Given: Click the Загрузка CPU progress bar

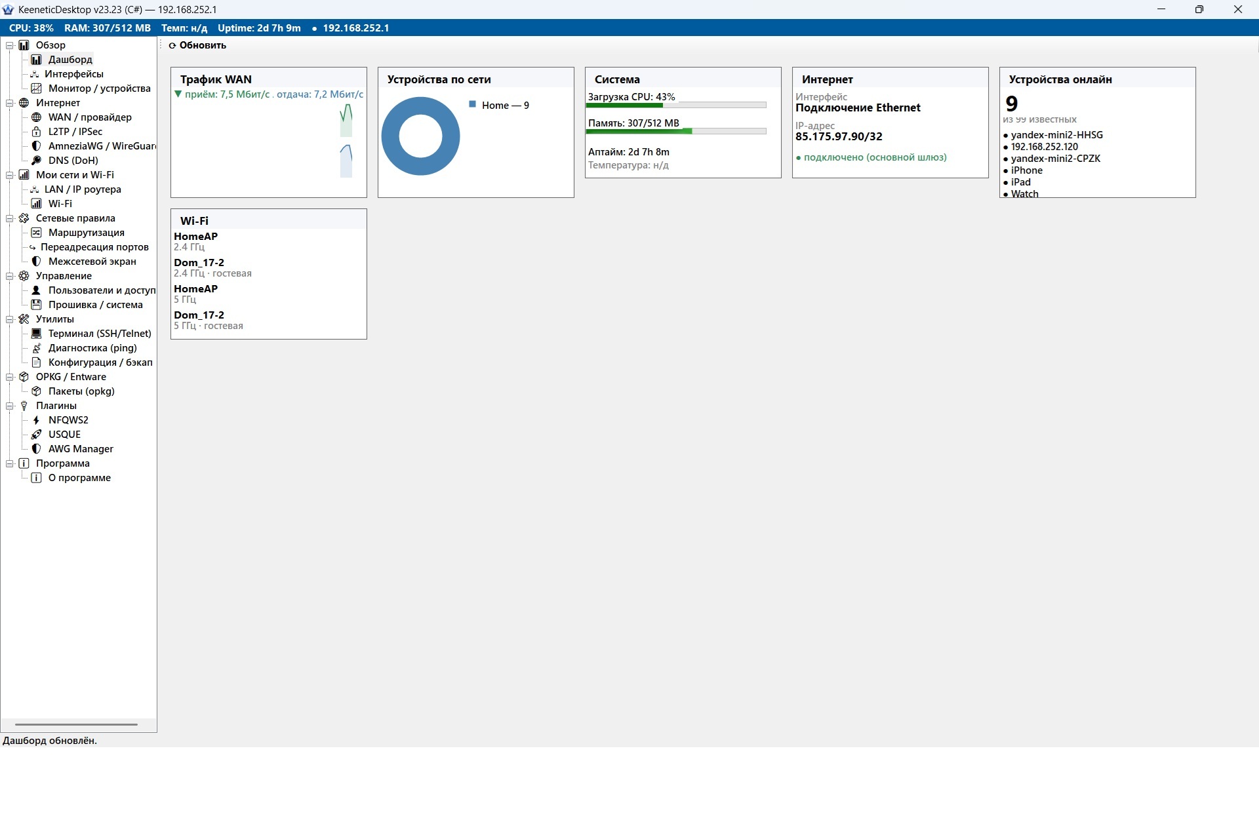Looking at the screenshot, I should 676,105.
